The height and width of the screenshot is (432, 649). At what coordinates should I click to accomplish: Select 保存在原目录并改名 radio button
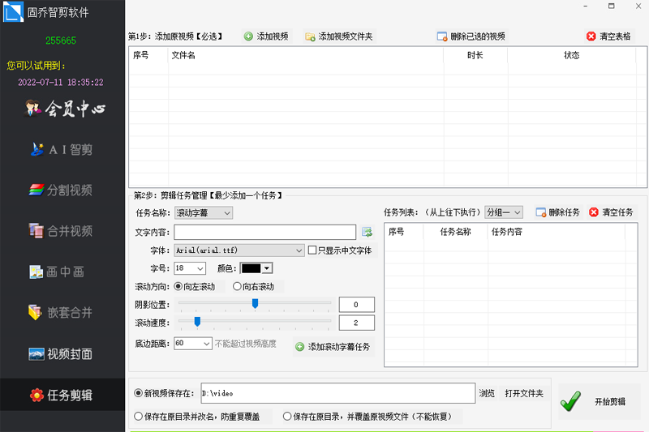tap(138, 417)
